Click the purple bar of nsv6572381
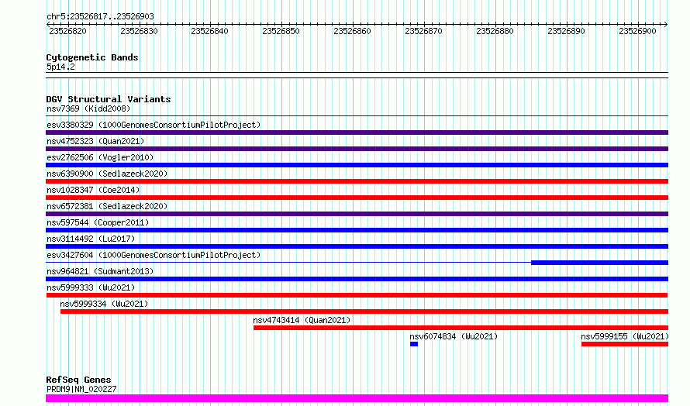 (x=357, y=214)
